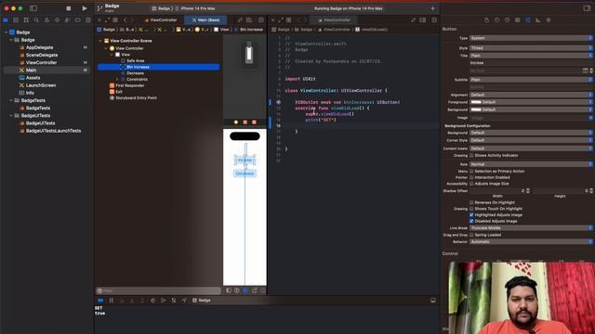Collapse the Badge project root
Viewport: 595px width, 334px height.
coord(7,32)
